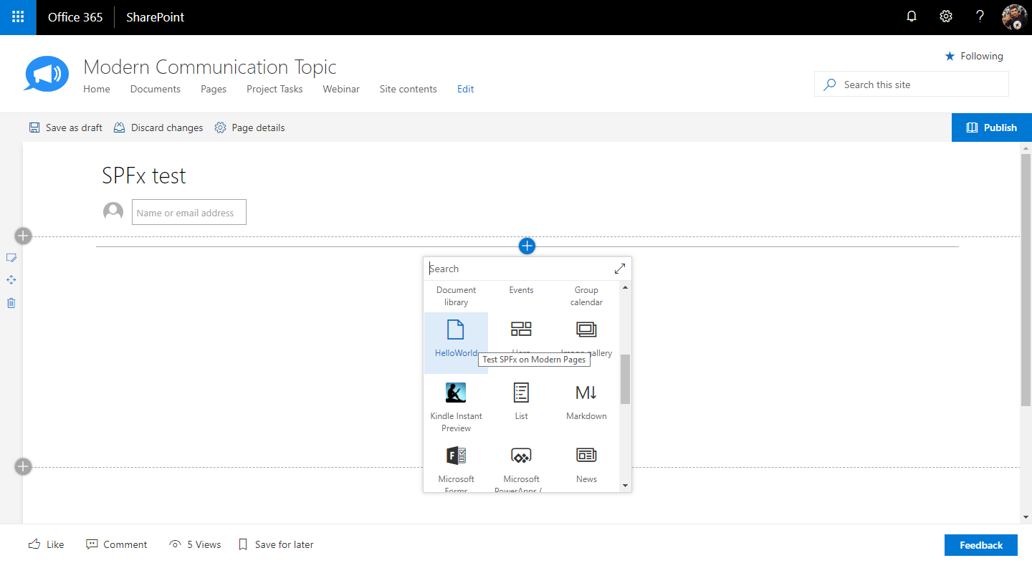Click the web part Search field
Screen dimensions: 1032x563
[516, 269]
